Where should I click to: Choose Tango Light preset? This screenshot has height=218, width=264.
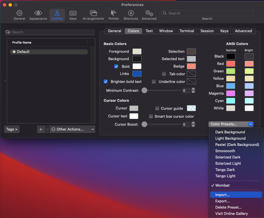coord(236,176)
